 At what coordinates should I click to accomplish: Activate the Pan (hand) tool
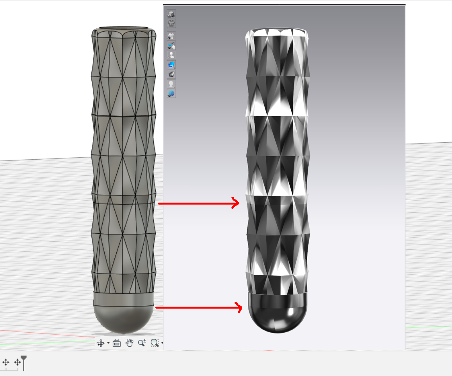point(129,343)
